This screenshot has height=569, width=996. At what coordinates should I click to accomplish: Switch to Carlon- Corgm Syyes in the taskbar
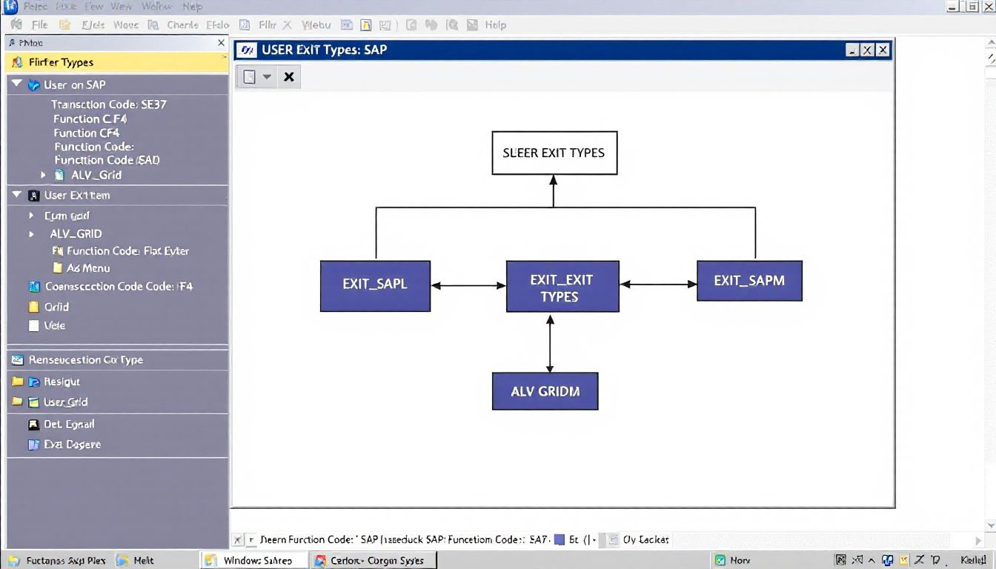click(373, 560)
